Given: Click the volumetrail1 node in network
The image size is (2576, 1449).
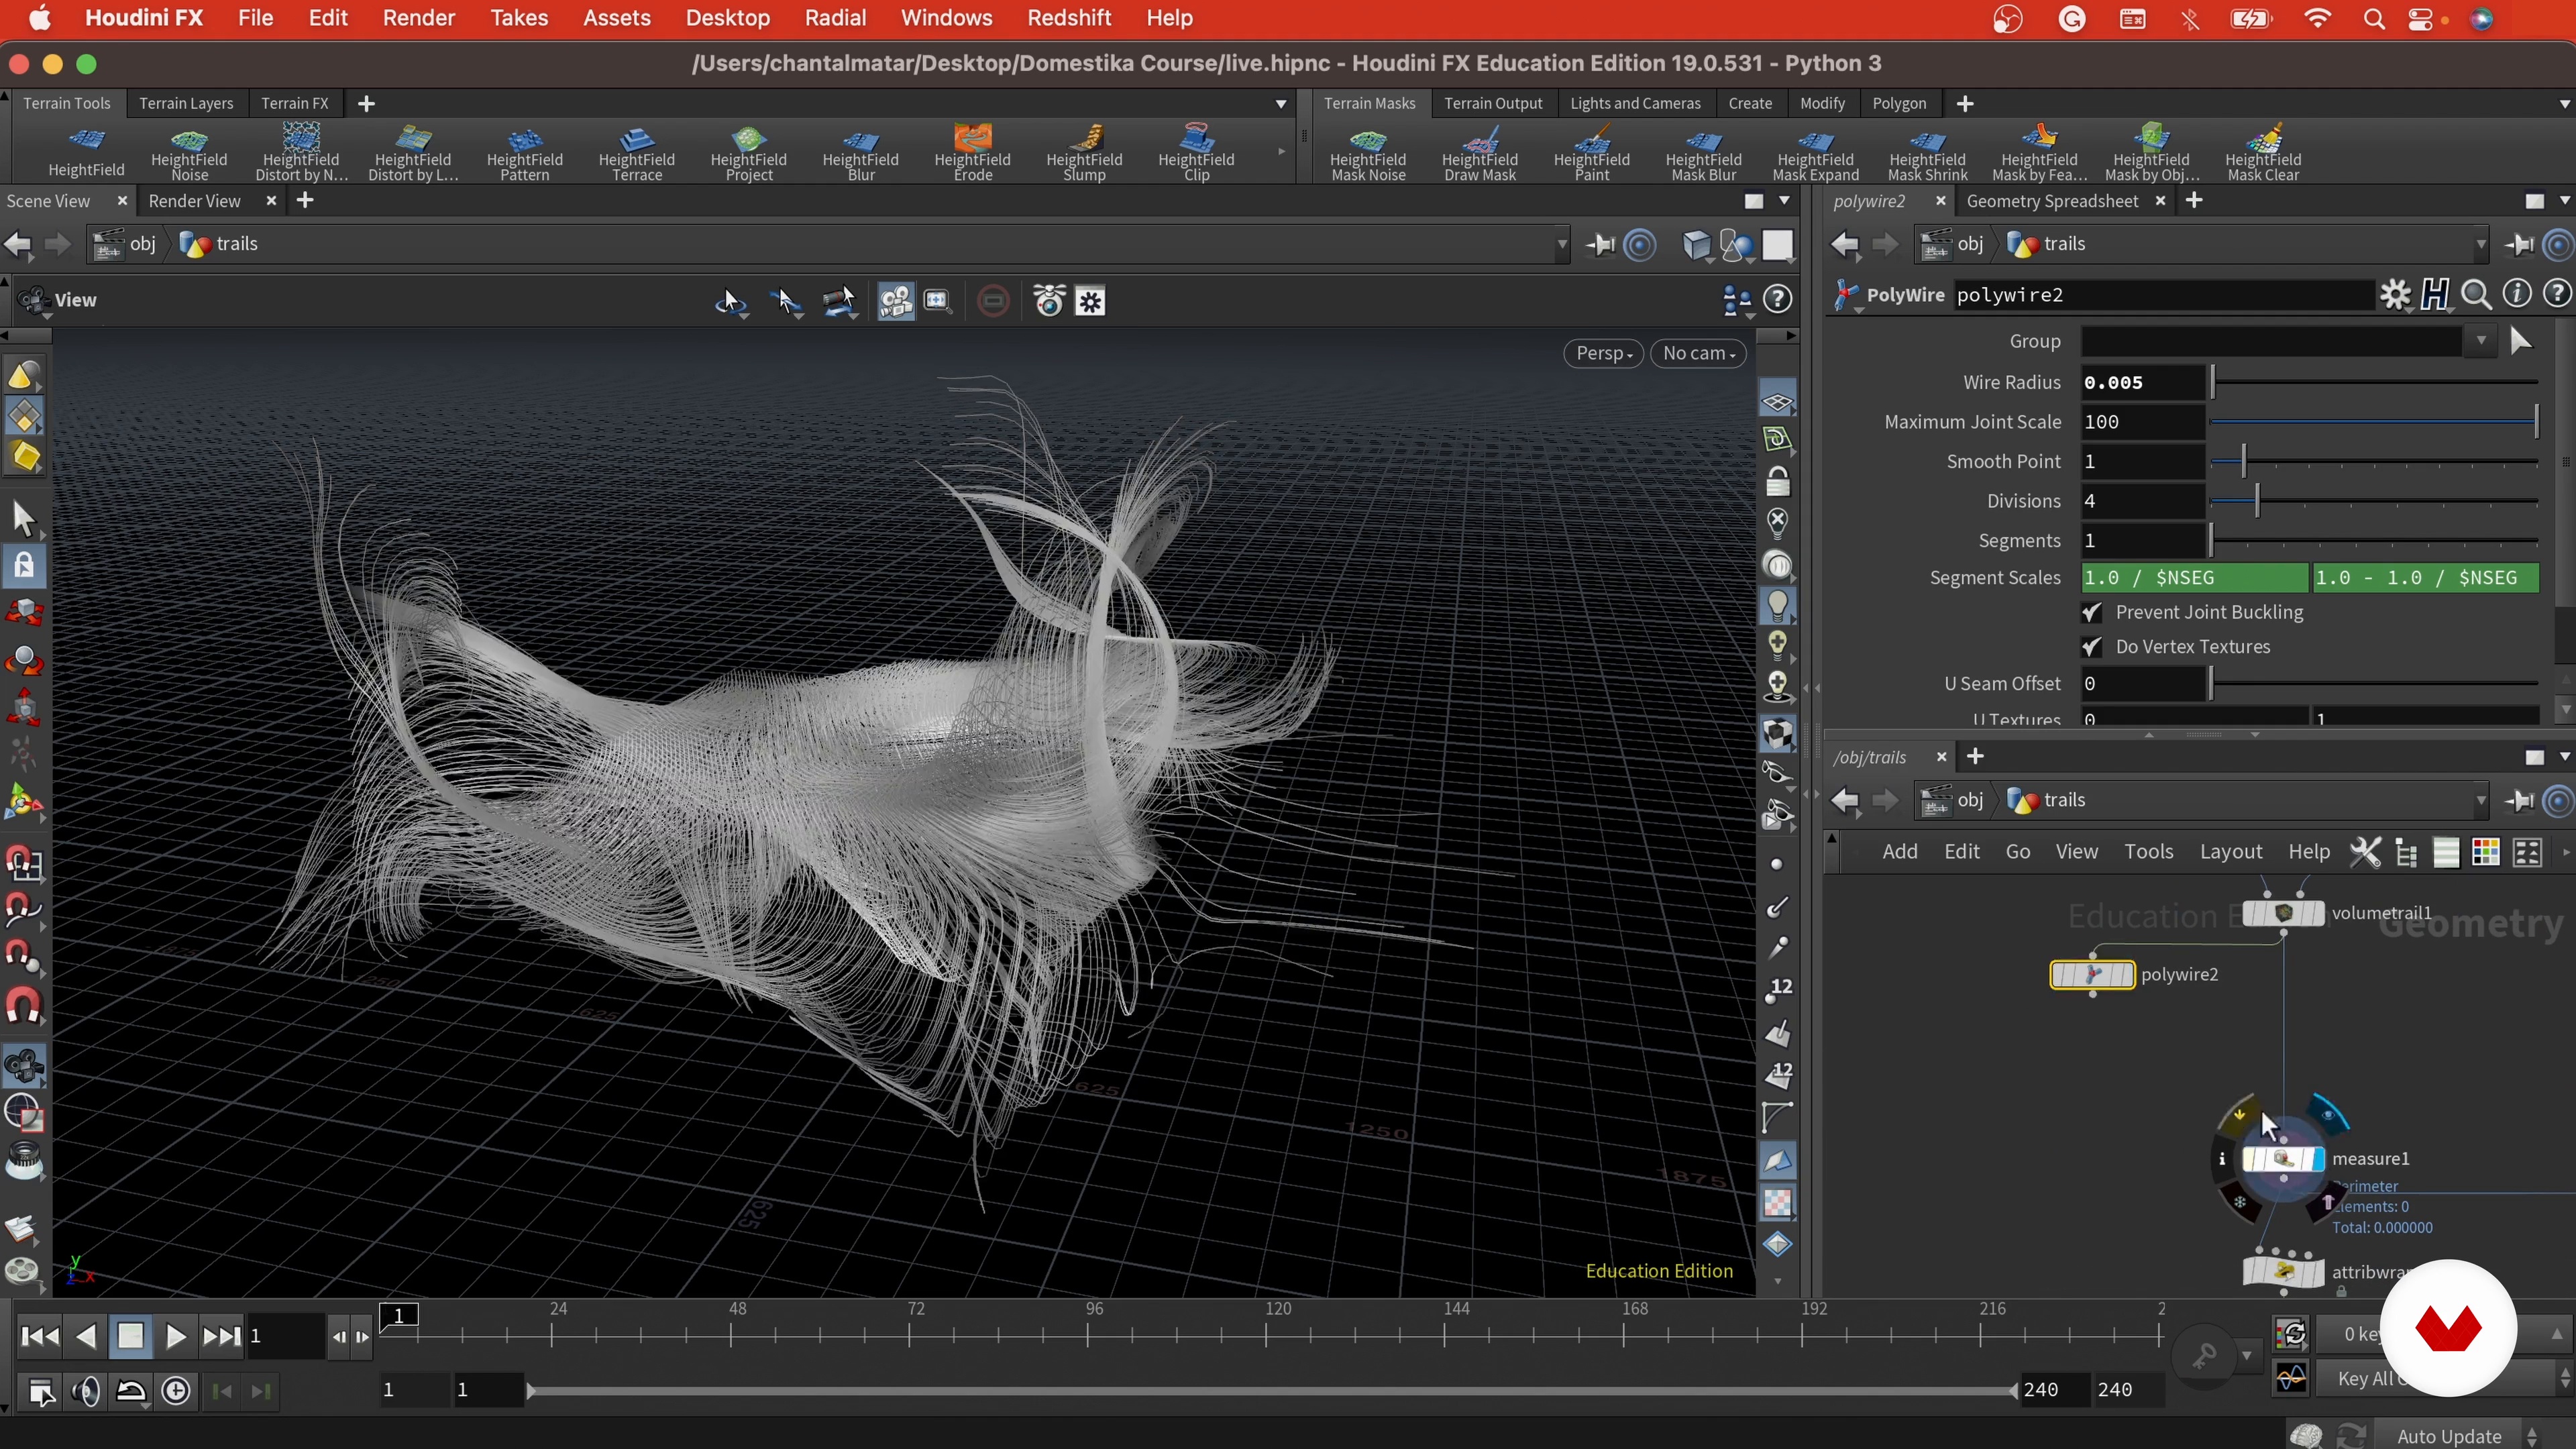Looking at the screenshot, I should click(2283, 913).
